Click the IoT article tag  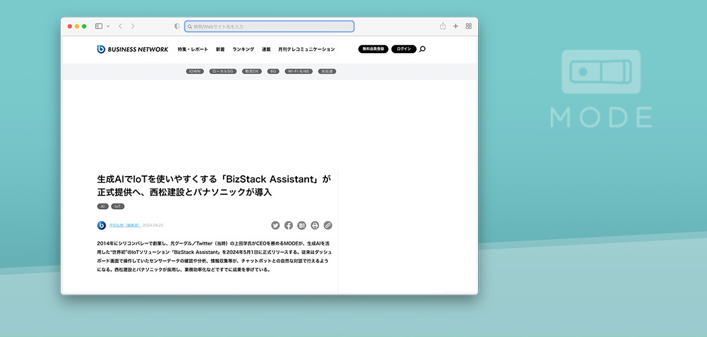click(118, 206)
